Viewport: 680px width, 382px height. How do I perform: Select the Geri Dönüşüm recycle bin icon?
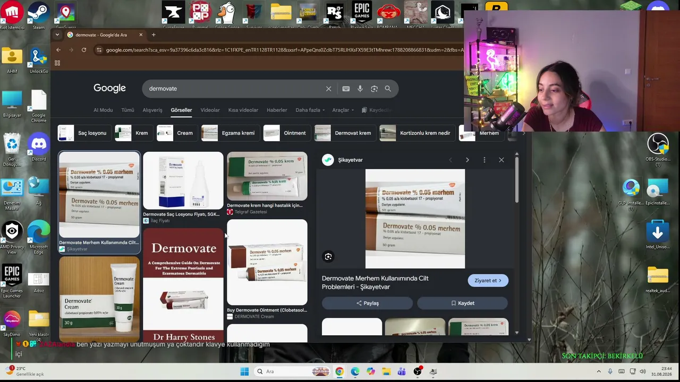pos(12,151)
